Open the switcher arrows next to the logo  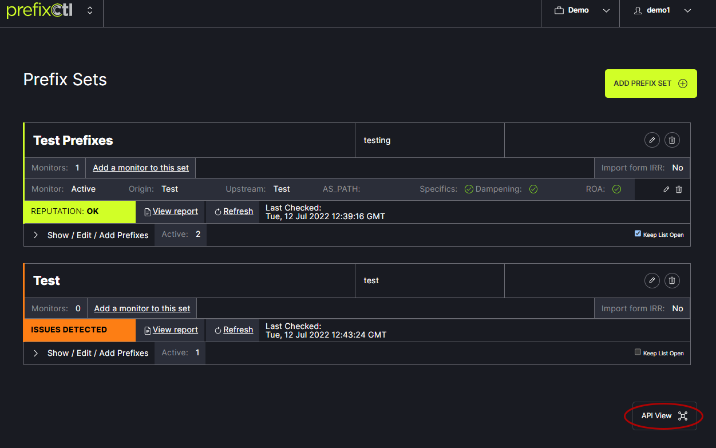[x=90, y=11]
